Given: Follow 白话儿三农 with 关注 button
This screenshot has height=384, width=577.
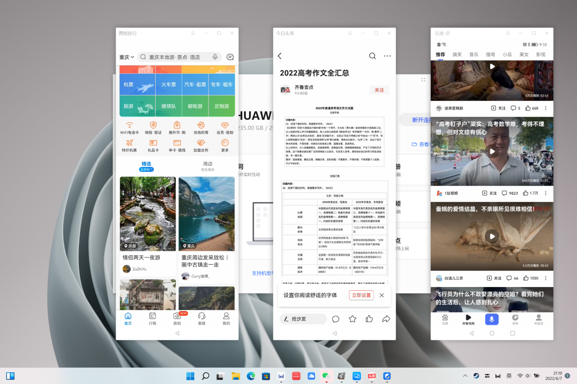Looking at the screenshot, I should pyautogui.click(x=494, y=278).
